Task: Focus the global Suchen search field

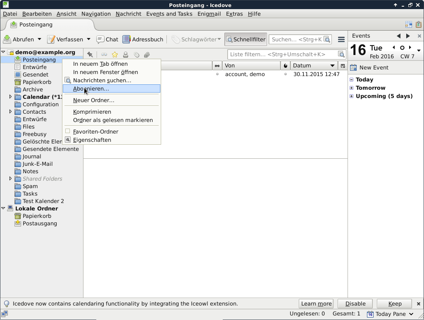Action: 300,40
